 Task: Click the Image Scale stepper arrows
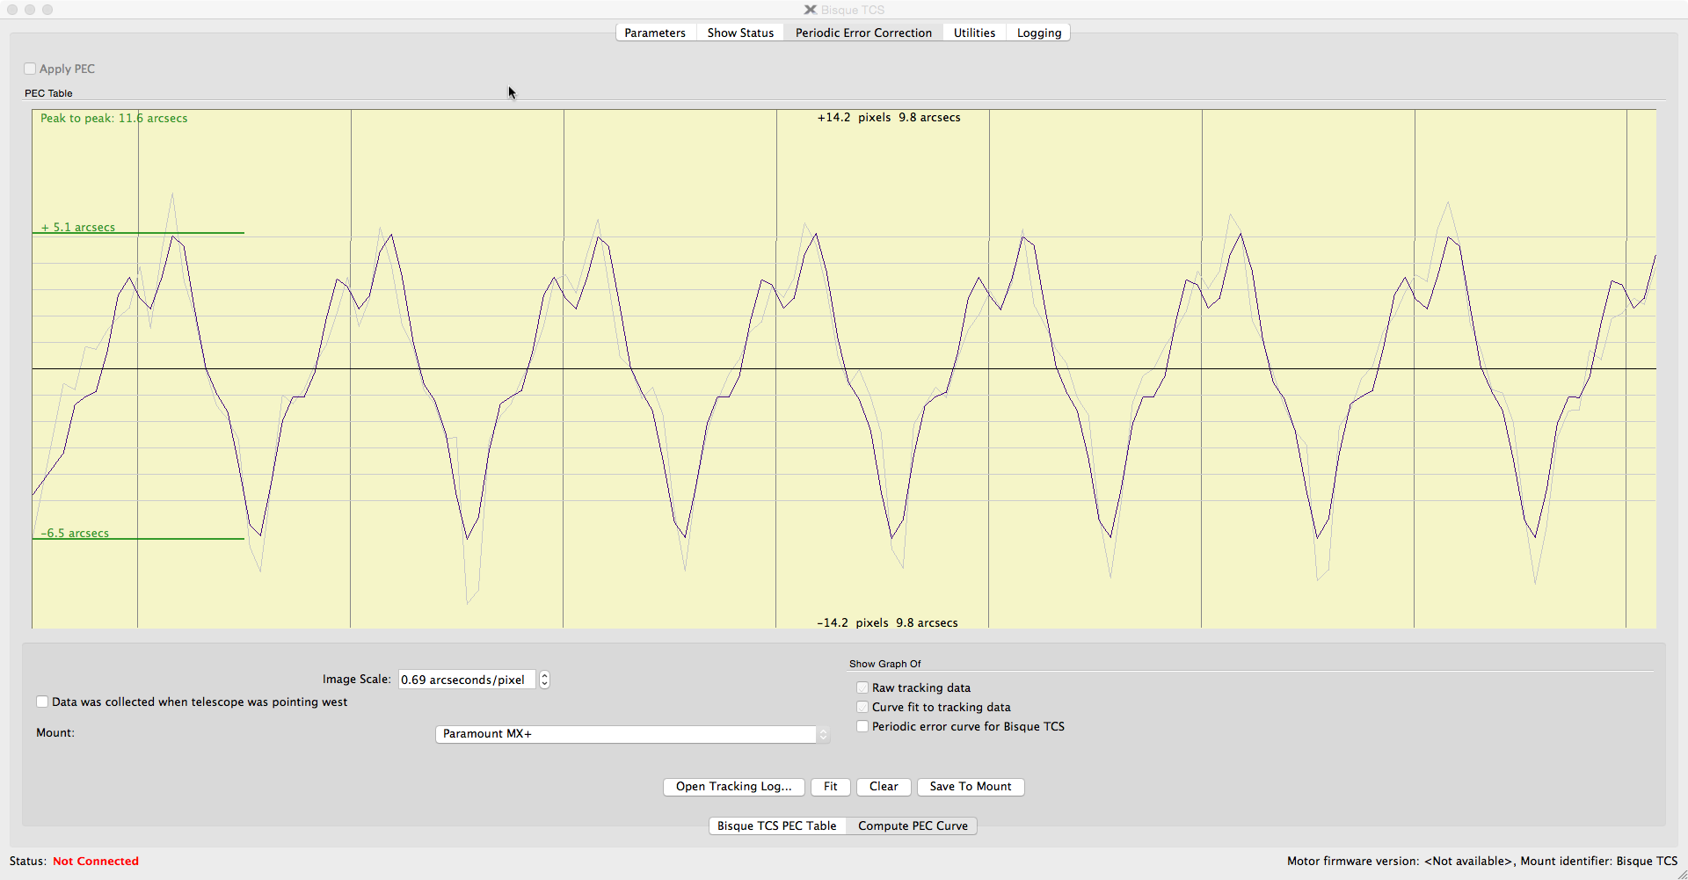544,680
